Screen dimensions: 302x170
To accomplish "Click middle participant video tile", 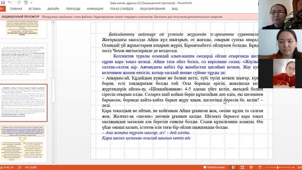I will coord(280,44).
